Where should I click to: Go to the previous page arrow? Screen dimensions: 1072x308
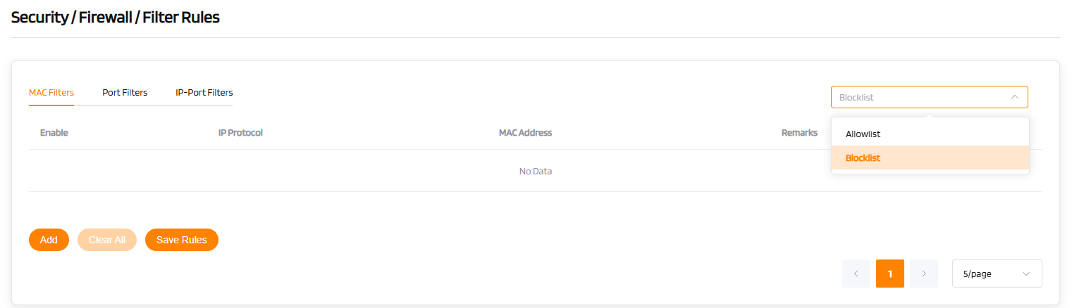(x=856, y=274)
